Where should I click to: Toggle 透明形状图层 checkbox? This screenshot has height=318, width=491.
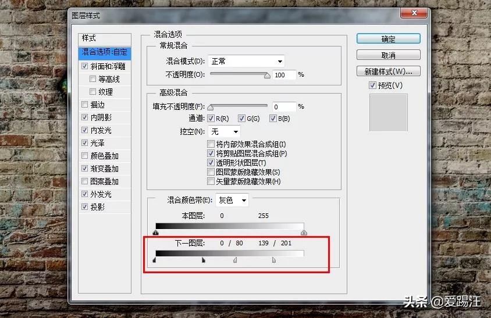[211, 163]
